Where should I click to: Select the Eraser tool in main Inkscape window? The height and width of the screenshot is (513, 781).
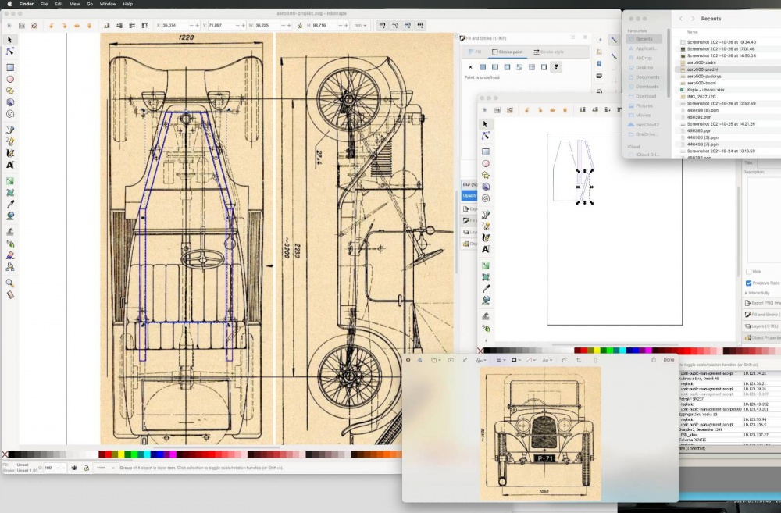10,255
